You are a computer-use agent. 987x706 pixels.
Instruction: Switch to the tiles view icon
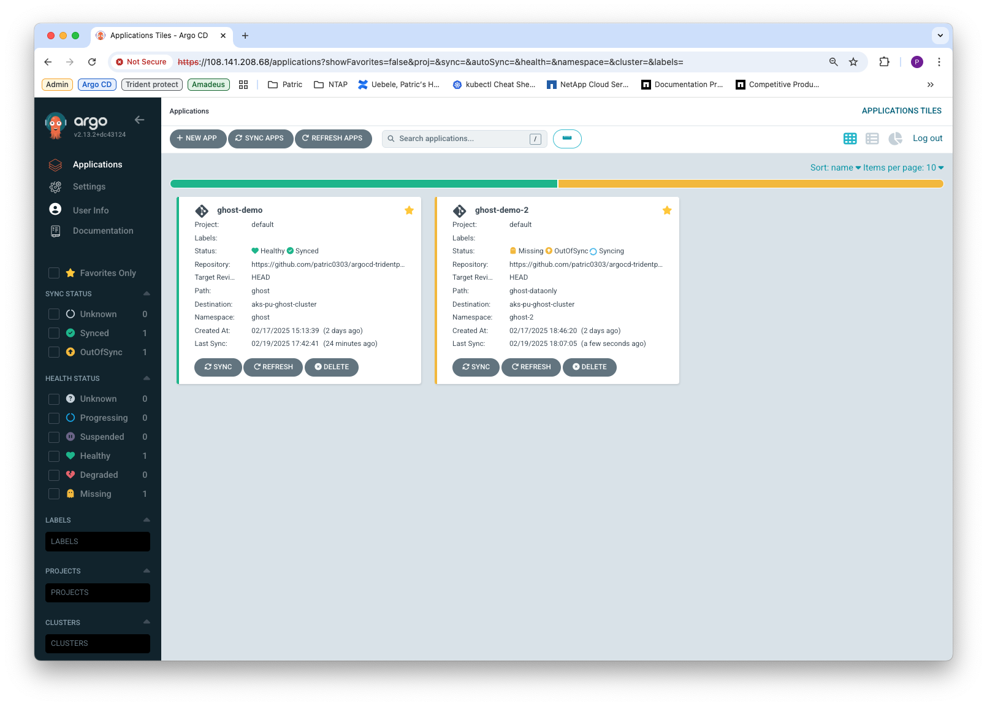coord(850,139)
